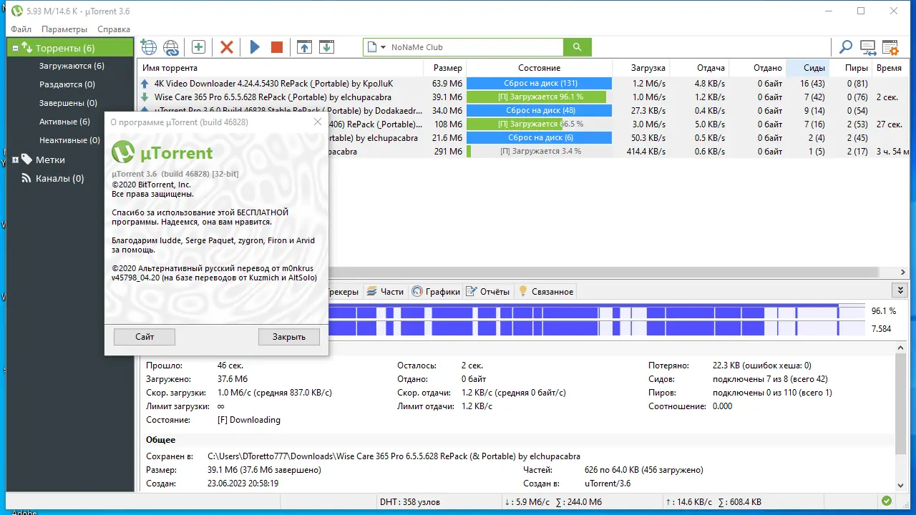
Task: Close the About dialog with X
Action: [318, 122]
